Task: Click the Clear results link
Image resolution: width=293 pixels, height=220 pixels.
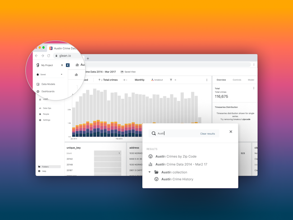Action: click(207, 133)
